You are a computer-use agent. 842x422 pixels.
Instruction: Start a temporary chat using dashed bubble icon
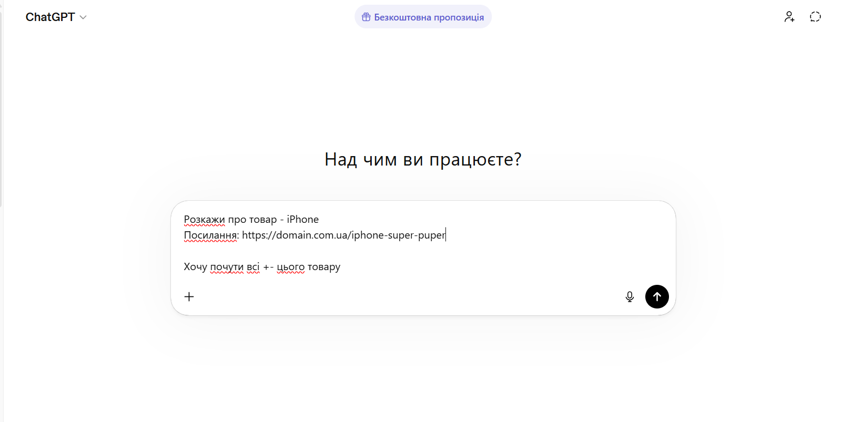[x=815, y=17]
